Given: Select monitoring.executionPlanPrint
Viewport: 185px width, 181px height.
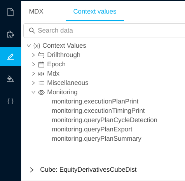Looking at the screenshot, I should tap(95, 102).
